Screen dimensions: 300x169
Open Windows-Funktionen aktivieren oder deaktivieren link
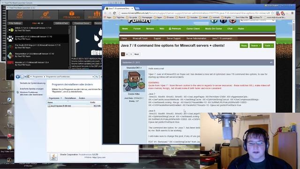pos(31,93)
